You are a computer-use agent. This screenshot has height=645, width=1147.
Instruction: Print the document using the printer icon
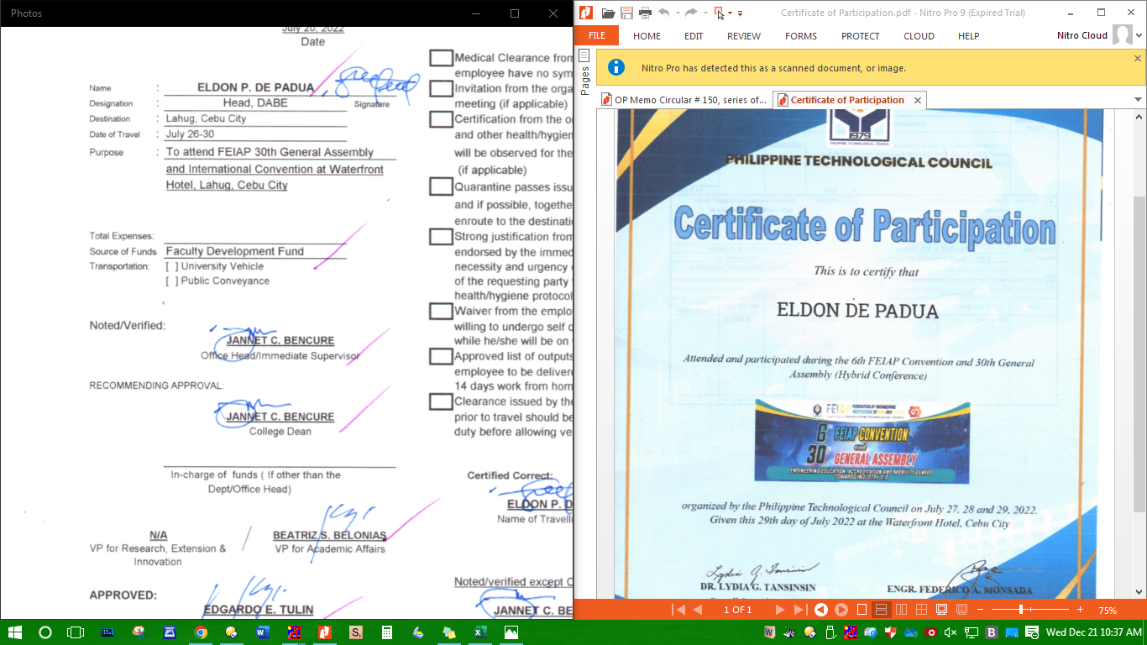click(645, 13)
